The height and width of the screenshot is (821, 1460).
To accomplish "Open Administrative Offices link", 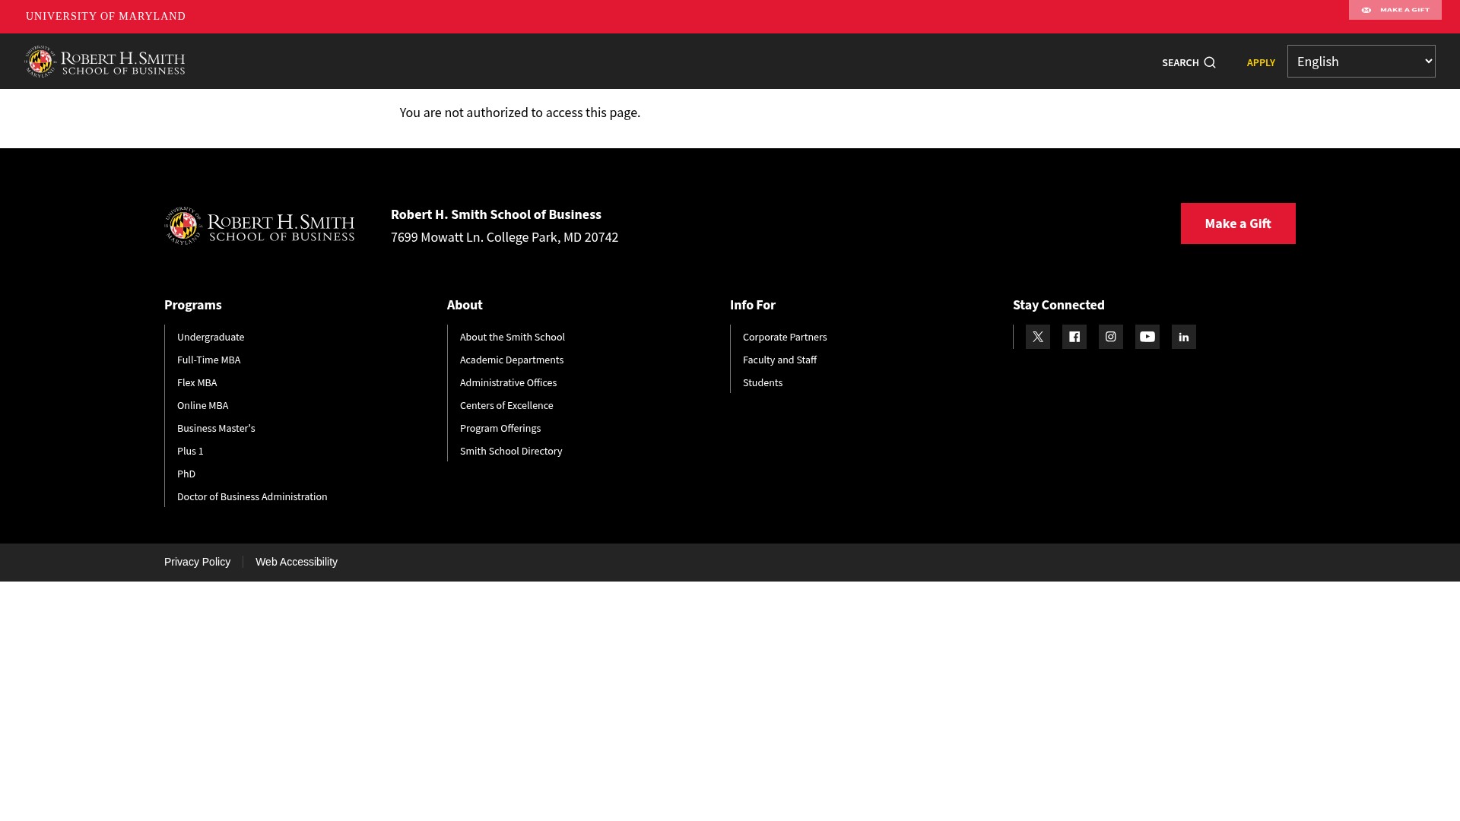I will [508, 382].
